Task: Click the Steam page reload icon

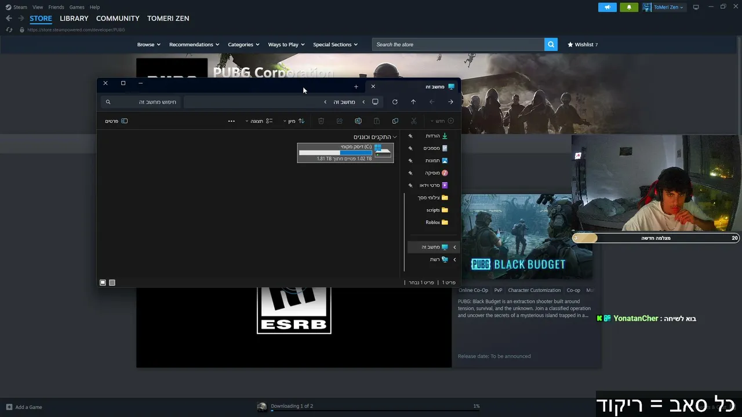Action: tap(9, 30)
